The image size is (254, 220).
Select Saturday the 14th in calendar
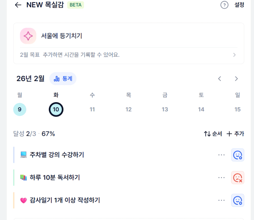201,110
